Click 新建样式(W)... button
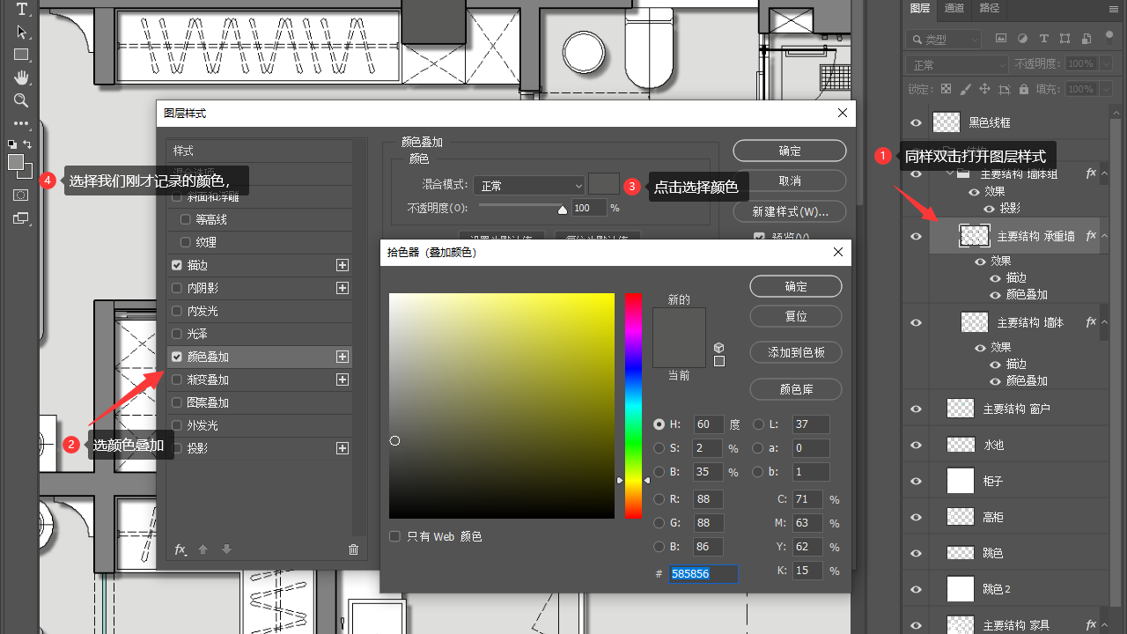The width and height of the screenshot is (1127, 634). 790,212
